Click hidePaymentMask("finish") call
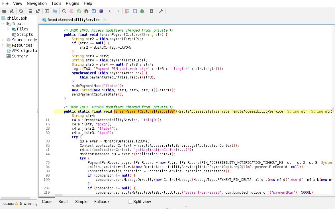The height and width of the screenshot is (209, 335). point(97,86)
